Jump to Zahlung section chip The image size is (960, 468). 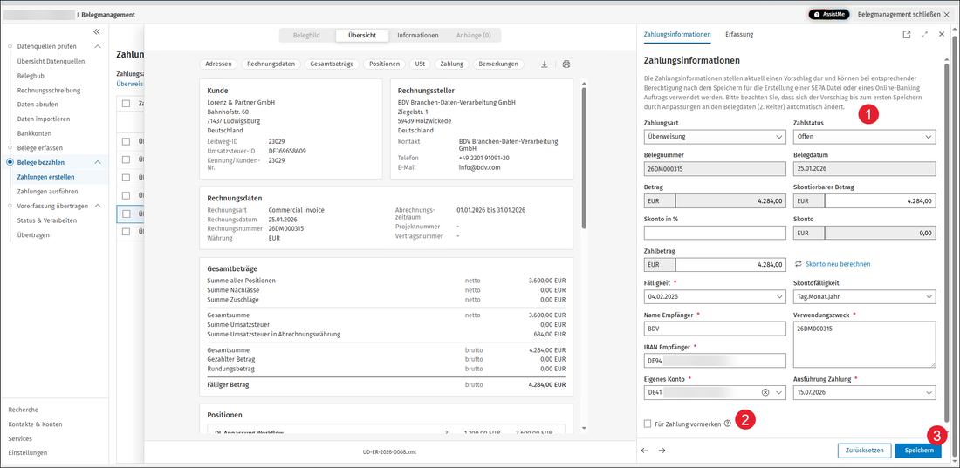(x=452, y=64)
